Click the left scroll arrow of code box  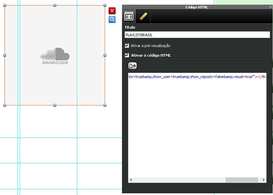(x=131, y=180)
